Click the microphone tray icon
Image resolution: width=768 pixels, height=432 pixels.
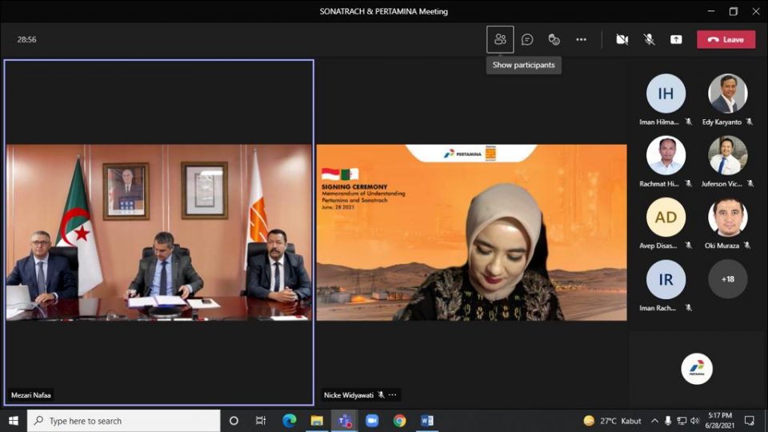tap(667, 421)
